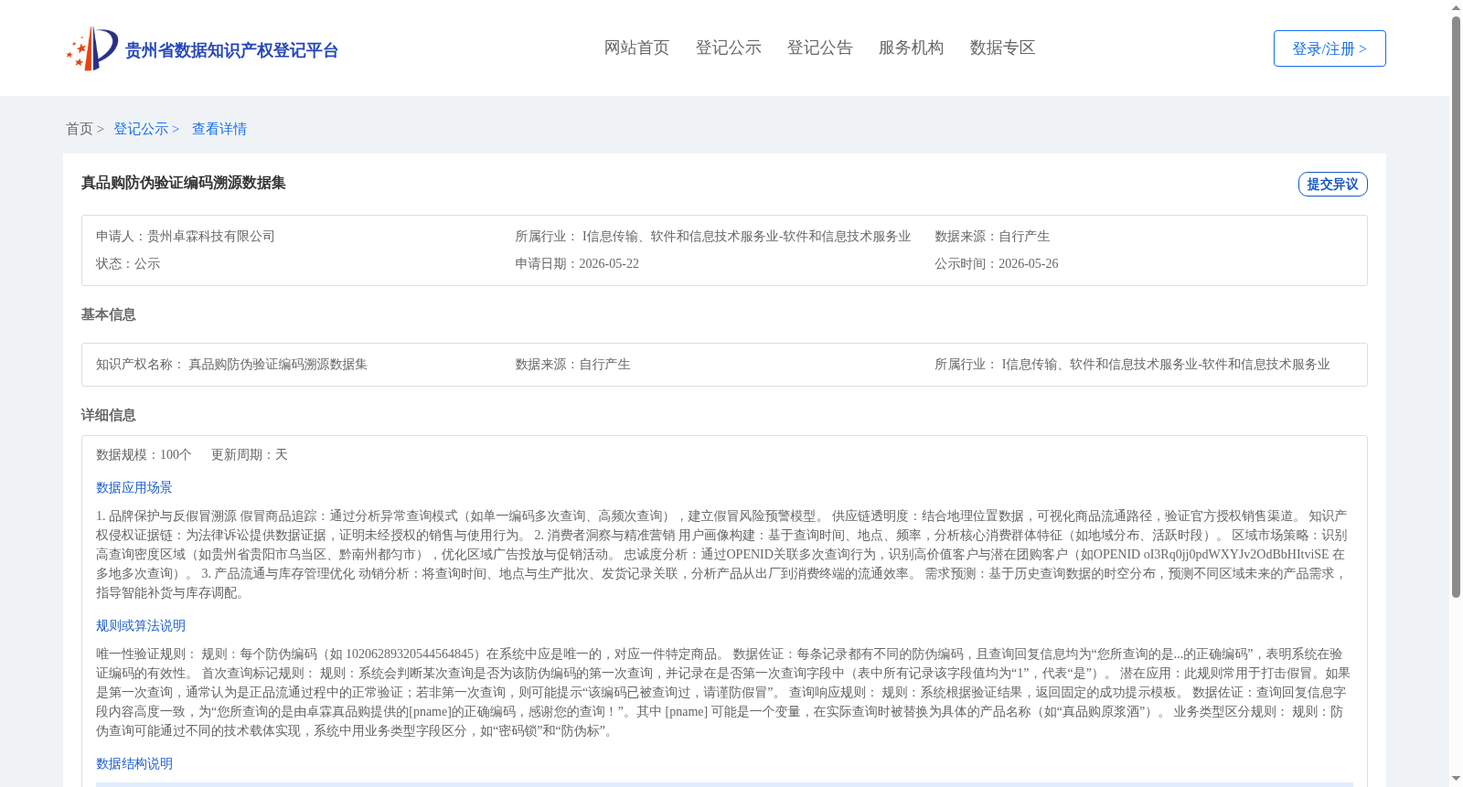1463x787 pixels.
Task: Click the platform logo icon
Action: (92, 48)
